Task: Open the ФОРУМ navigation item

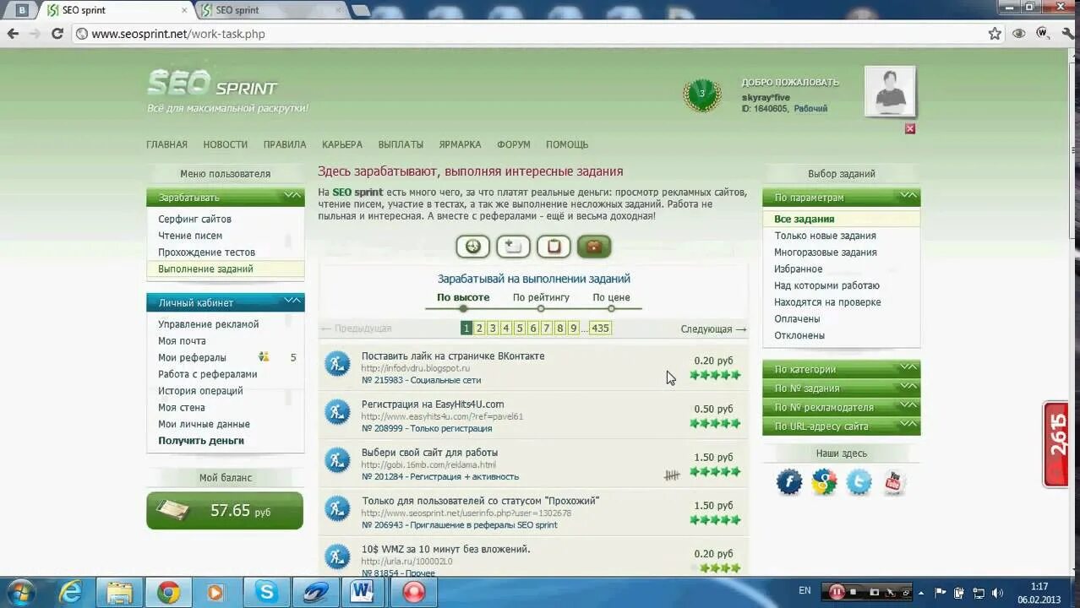Action: coord(514,144)
